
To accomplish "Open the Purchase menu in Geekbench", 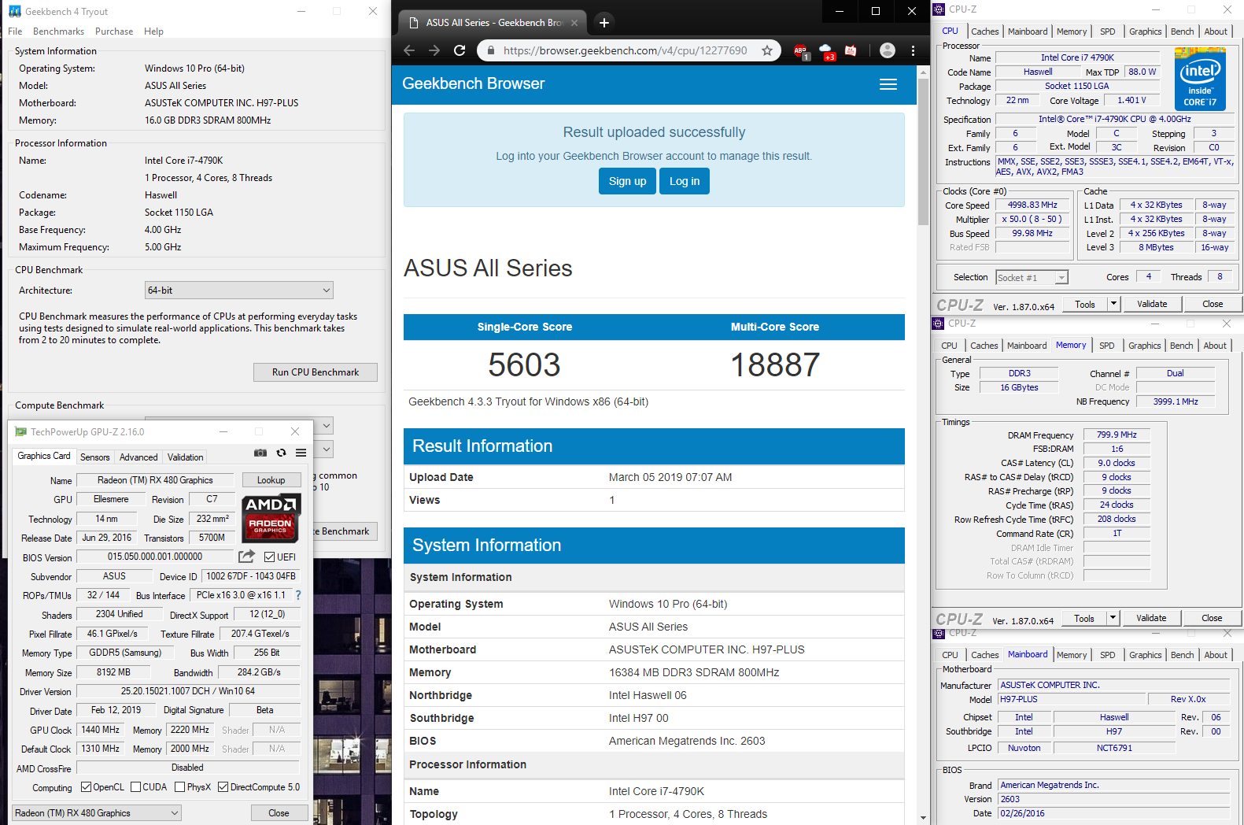I will (x=114, y=31).
